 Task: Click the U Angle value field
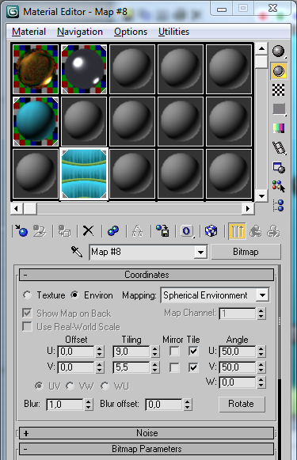(238, 352)
